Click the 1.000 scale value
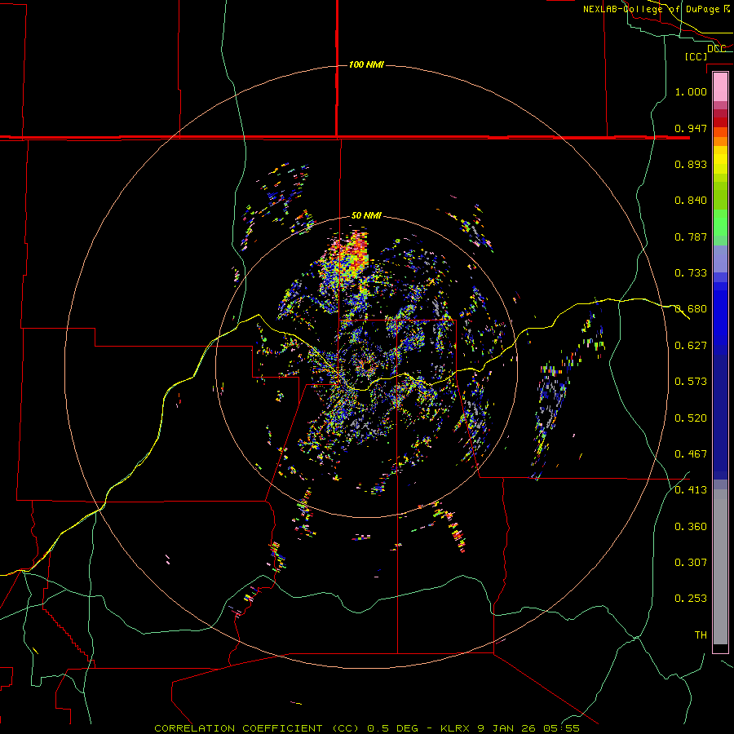Screen dimensions: 734x734 (691, 91)
